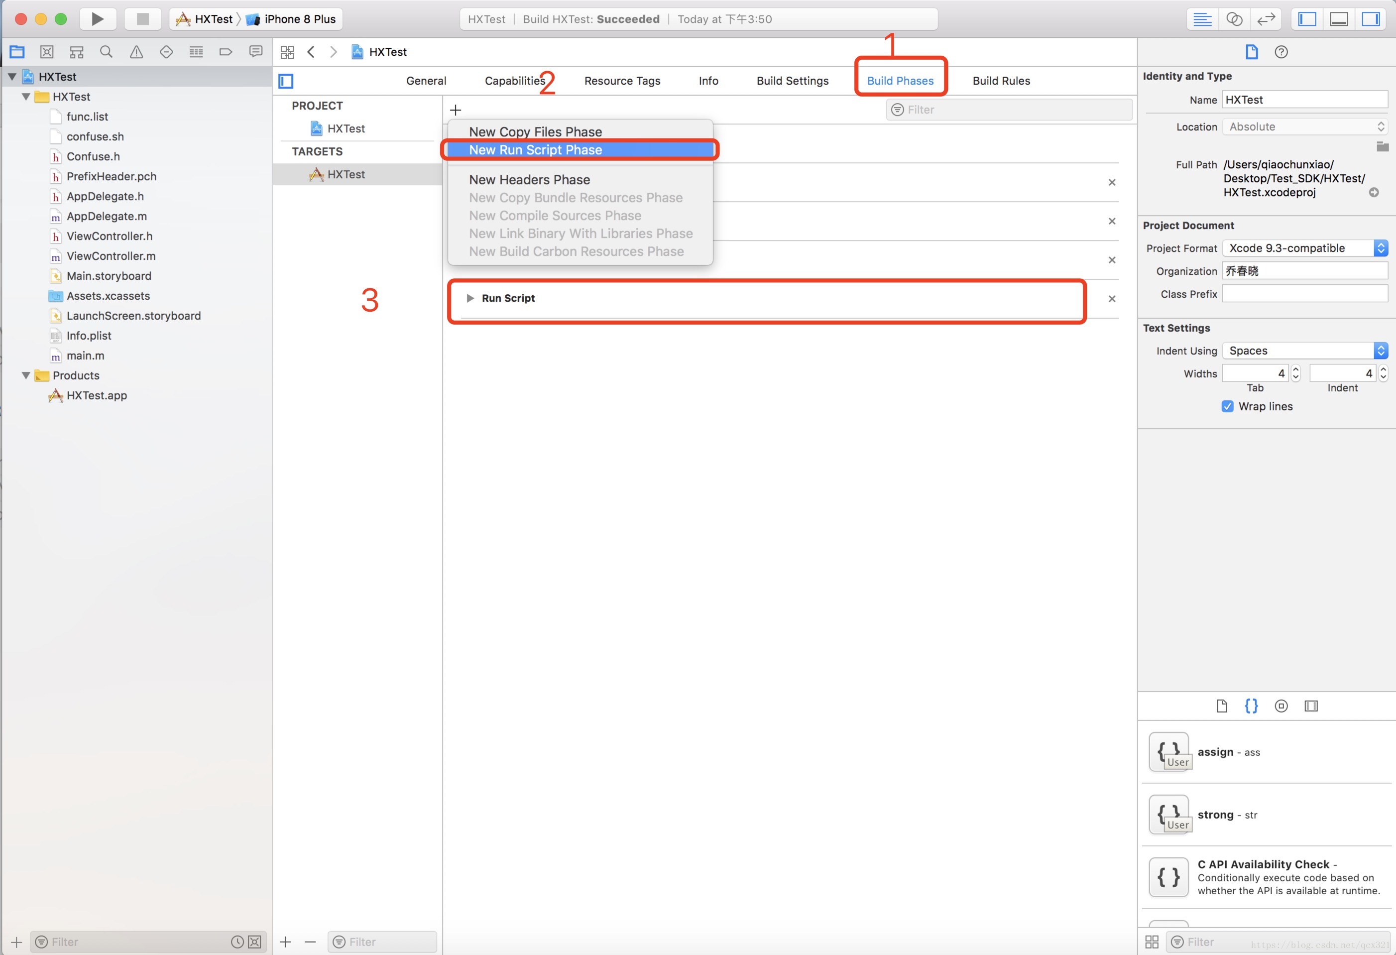Image resolution: width=1396 pixels, height=955 pixels.
Task: Click the JSON snippet icon in inspector
Action: pyautogui.click(x=1253, y=706)
